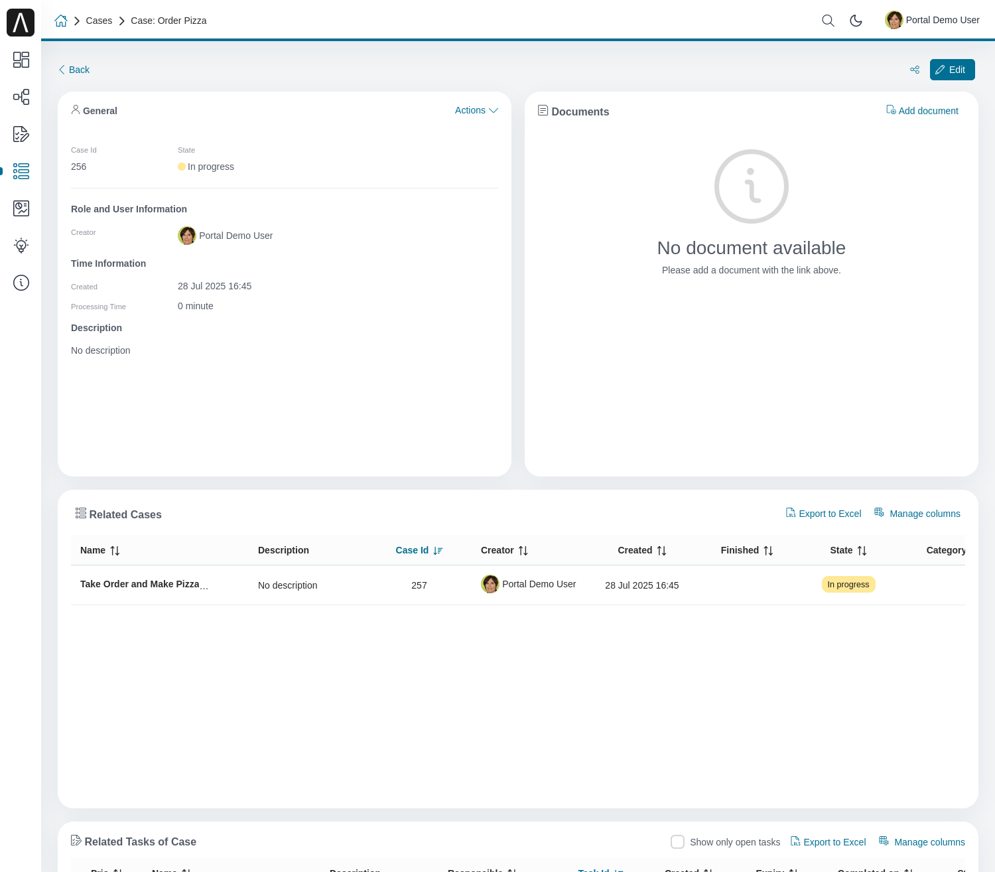Open Processes icon in sidebar

pos(21,97)
